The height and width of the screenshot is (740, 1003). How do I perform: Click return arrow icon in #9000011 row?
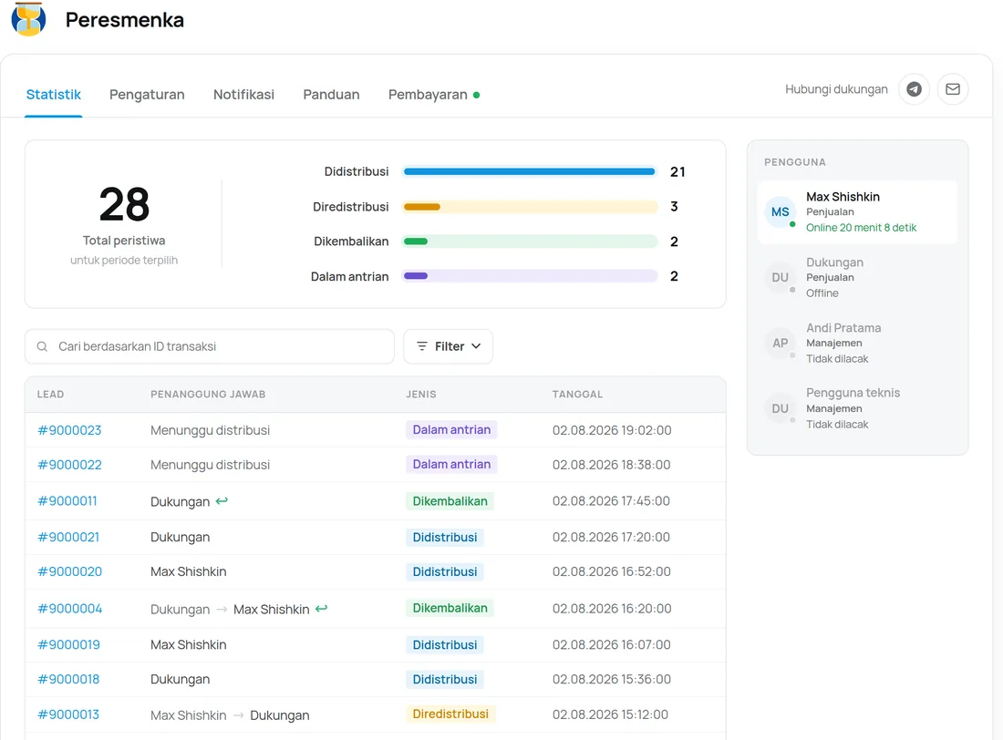[x=222, y=501]
